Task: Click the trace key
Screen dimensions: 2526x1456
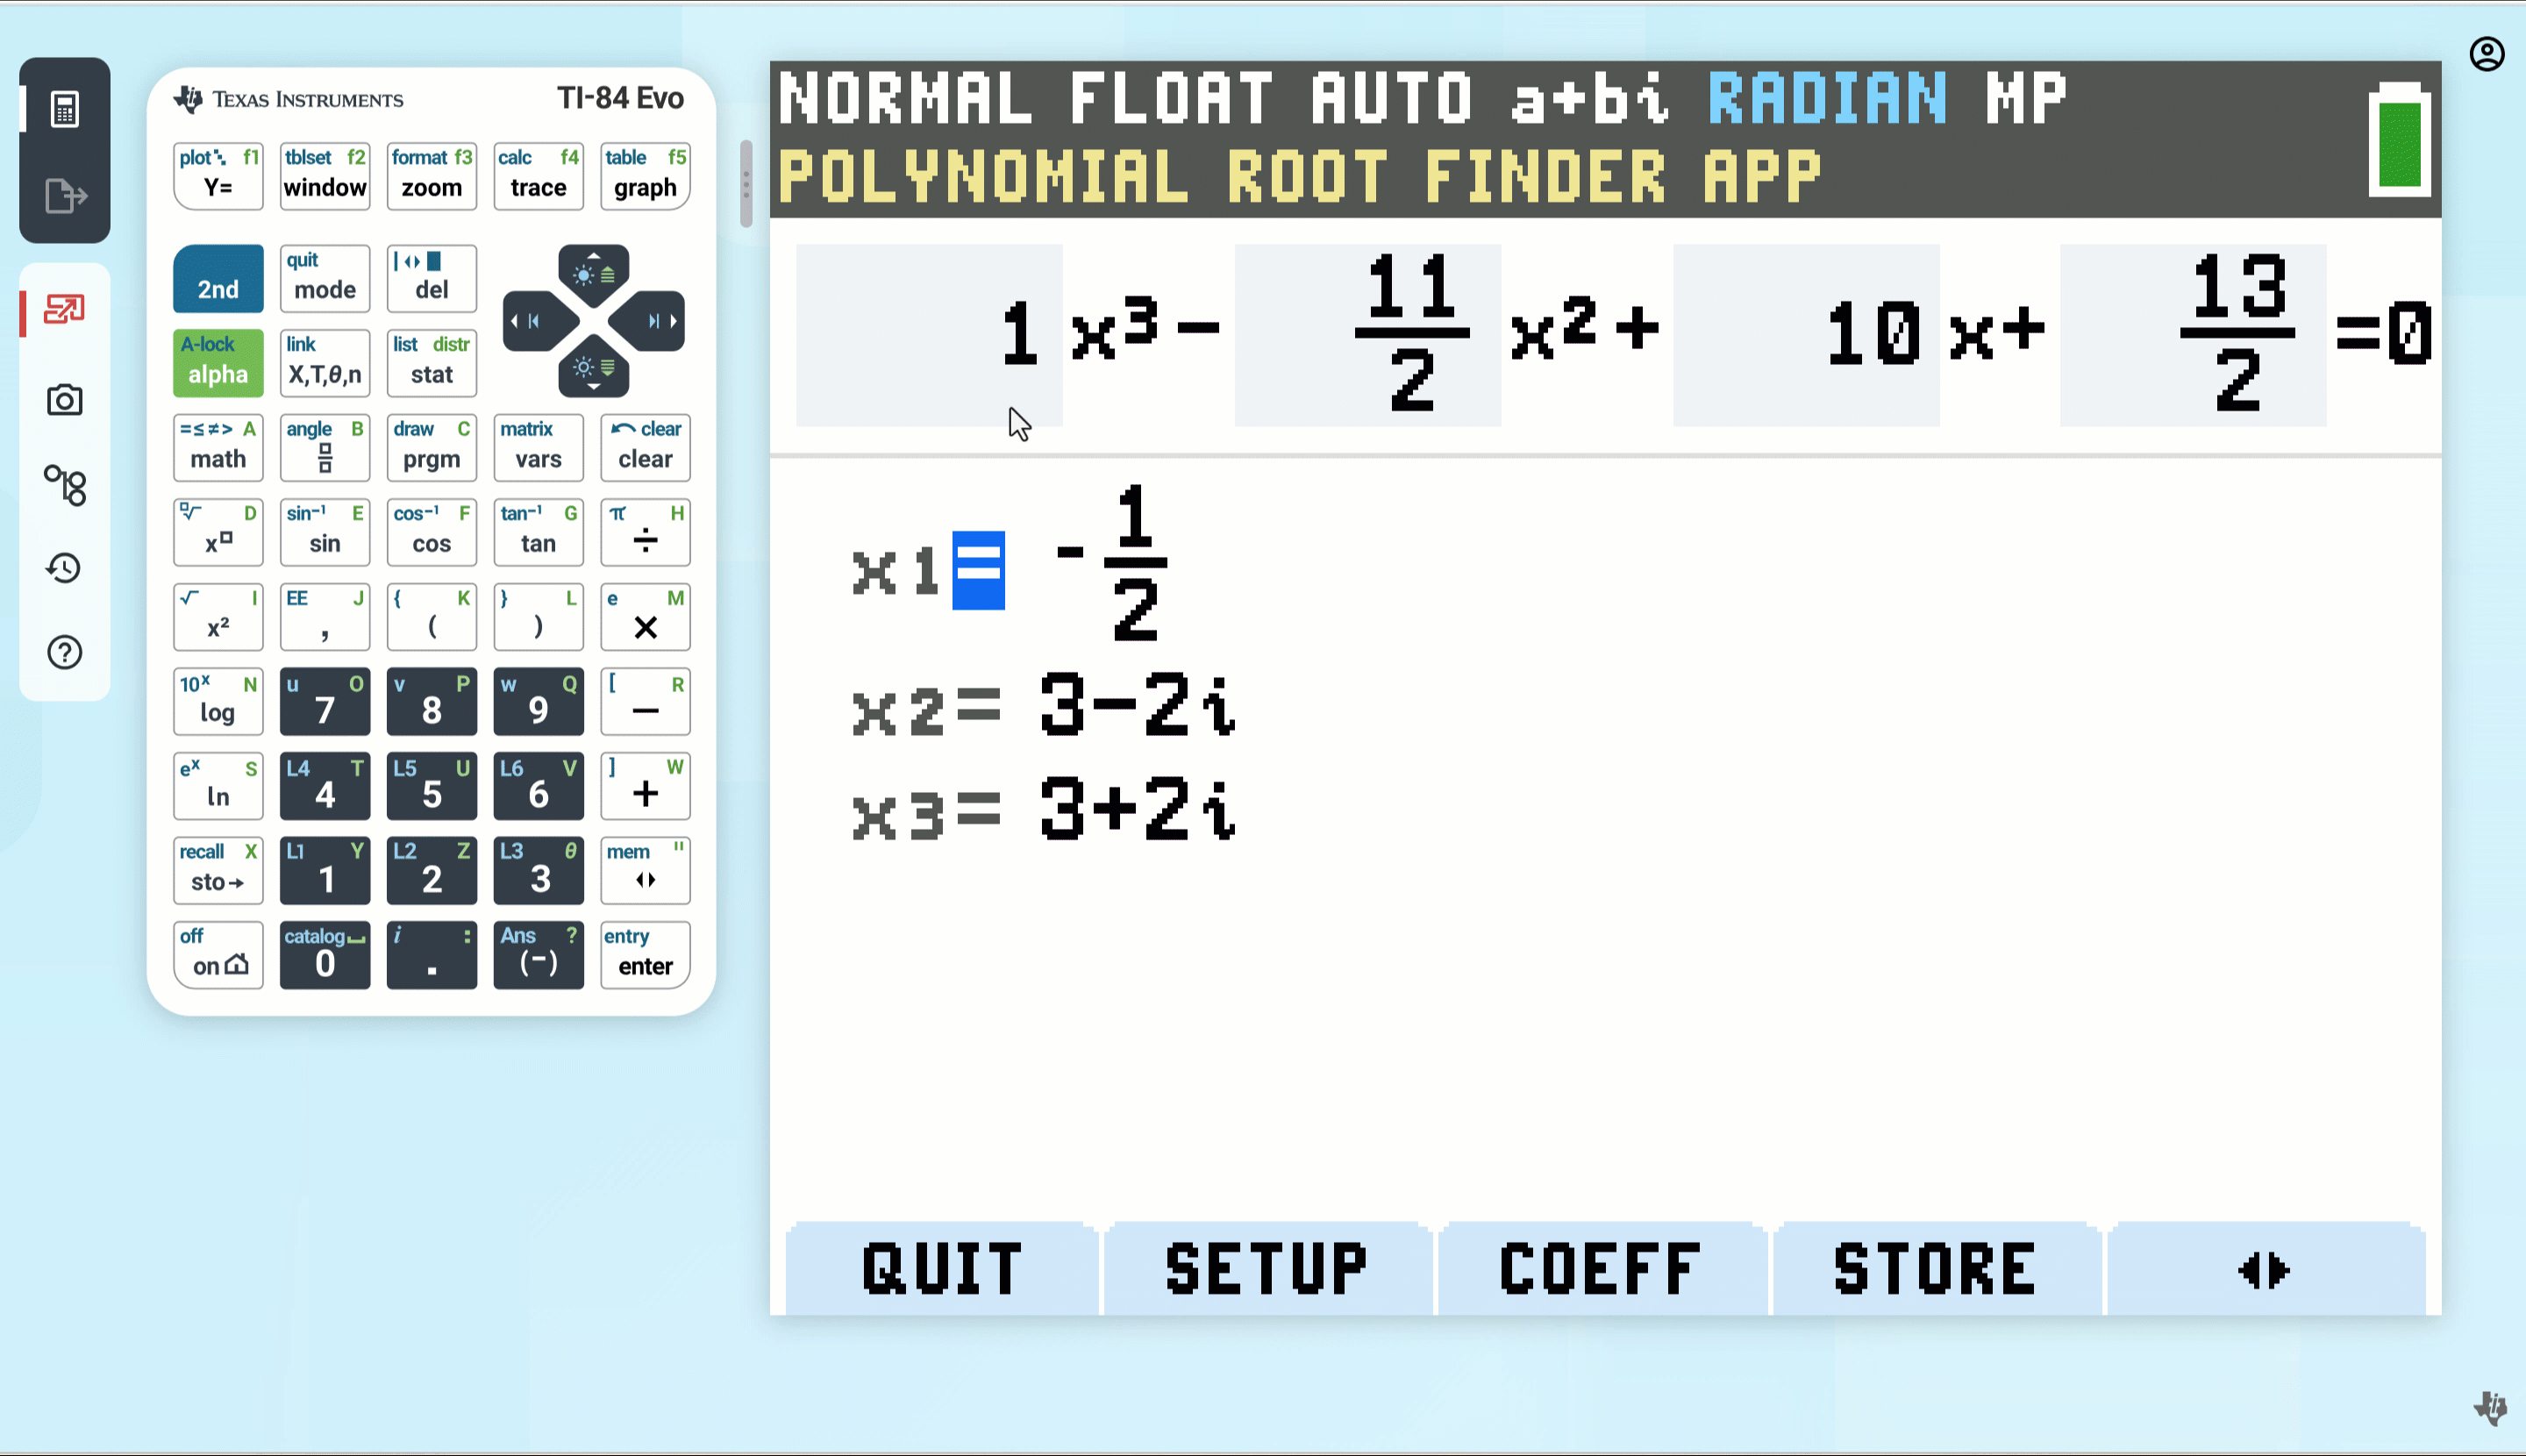Action: (x=538, y=176)
